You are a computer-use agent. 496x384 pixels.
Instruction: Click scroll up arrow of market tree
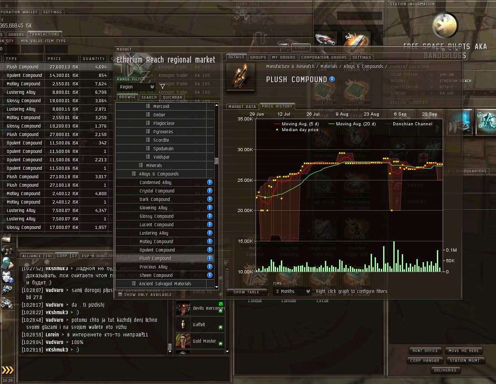tap(216, 105)
